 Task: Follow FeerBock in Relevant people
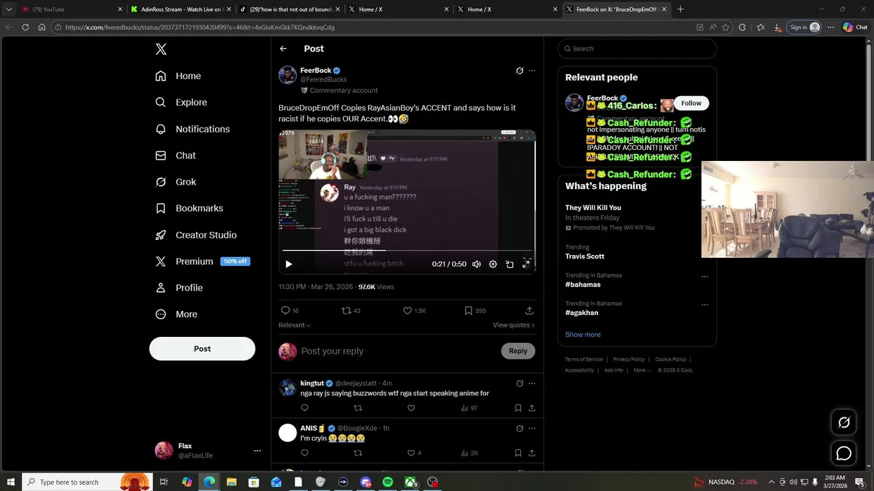click(691, 103)
